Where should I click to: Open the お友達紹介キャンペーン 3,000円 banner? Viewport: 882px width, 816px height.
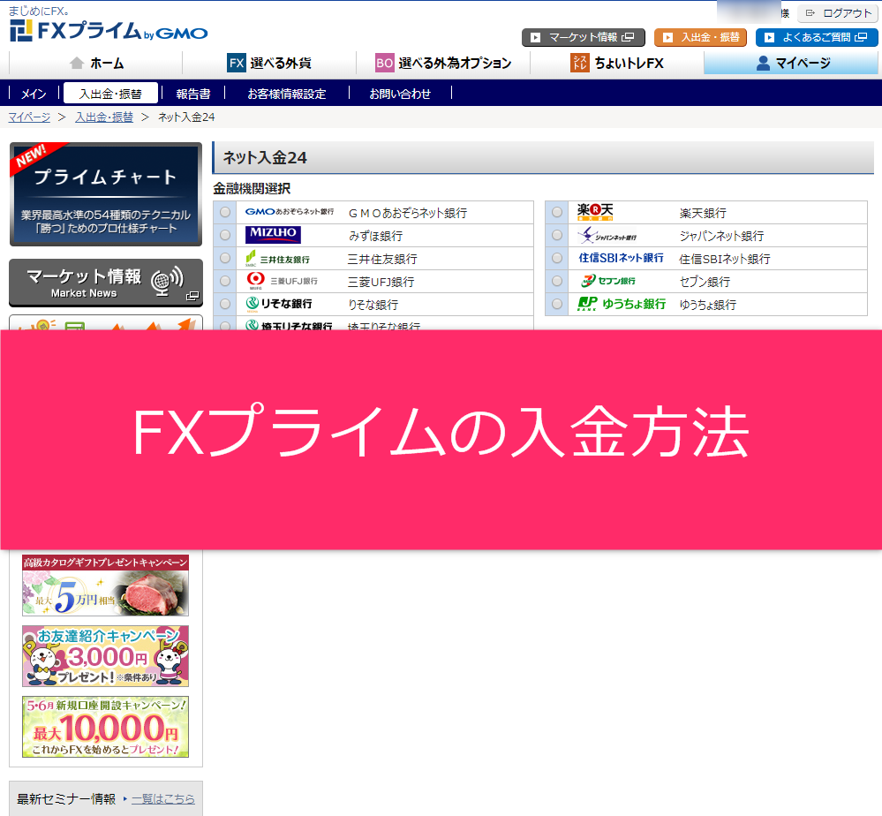pyautogui.click(x=105, y=656)
